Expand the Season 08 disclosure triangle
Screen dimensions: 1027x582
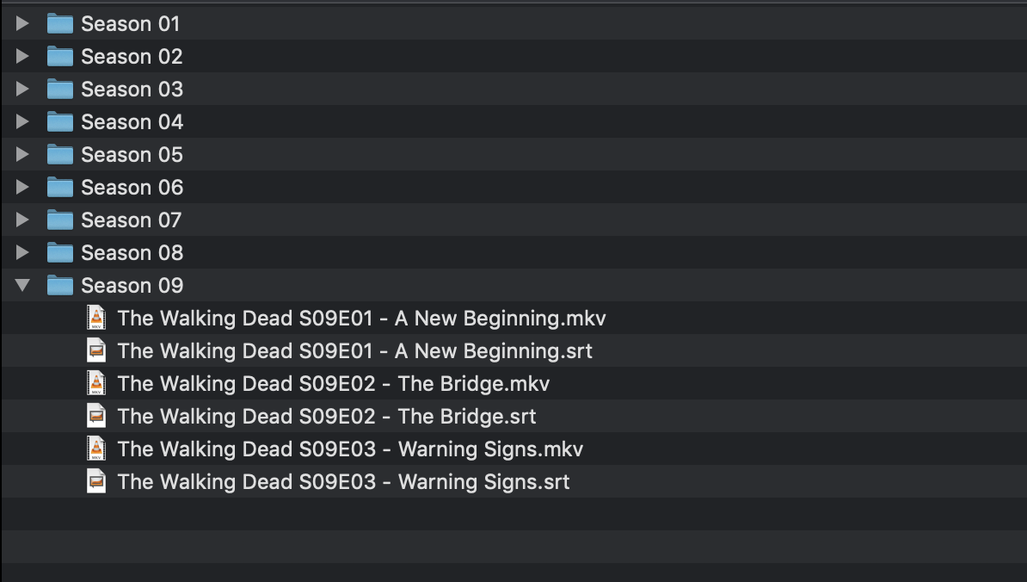point(23,253)
